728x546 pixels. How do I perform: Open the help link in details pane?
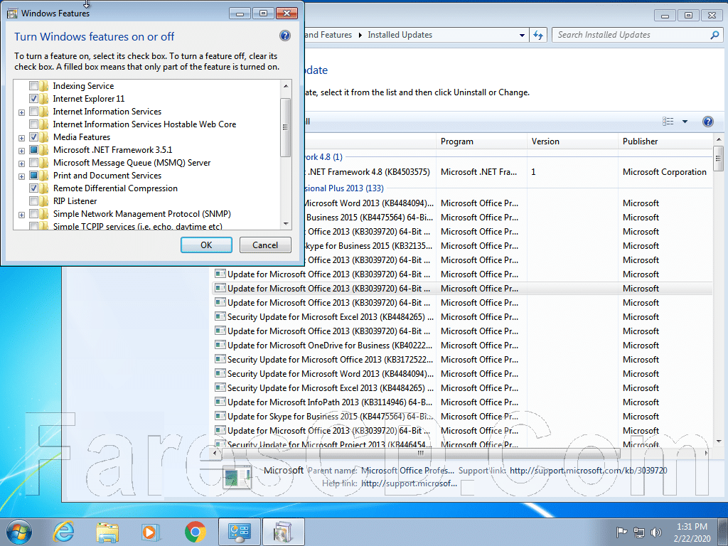(409, 483)
